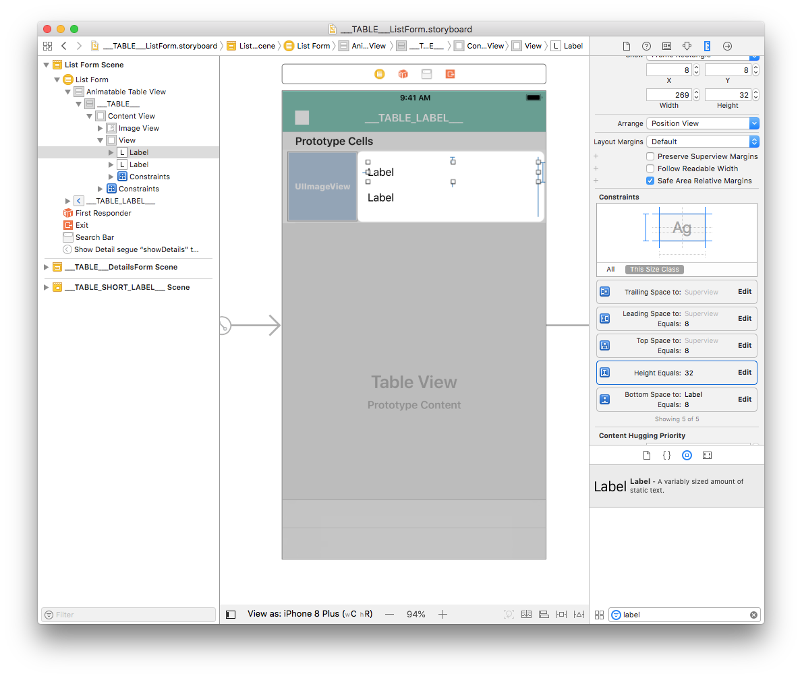Image resolution: width=802 pixels, height=678 pixels.
Task: Select the Show Detail segue row
Action: tap(131, 249)
